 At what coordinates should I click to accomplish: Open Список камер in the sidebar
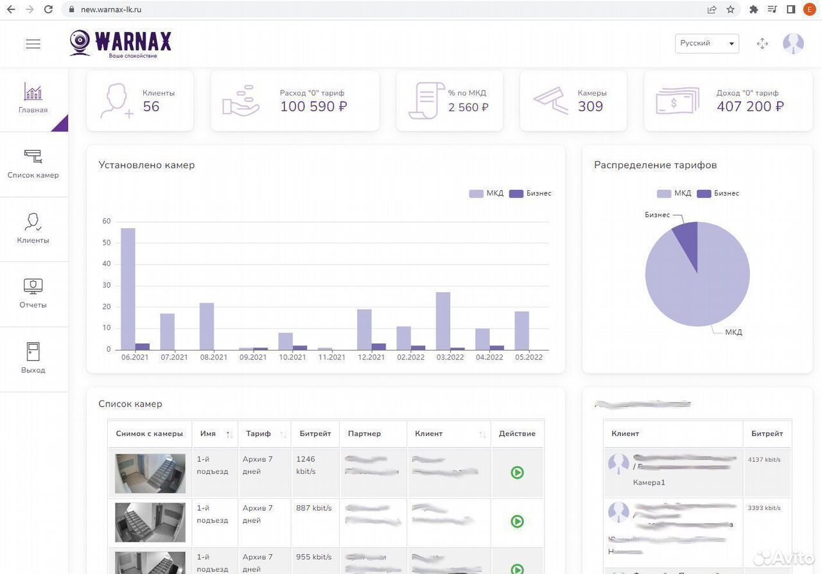pyautogui.click(x=33, y=164)
